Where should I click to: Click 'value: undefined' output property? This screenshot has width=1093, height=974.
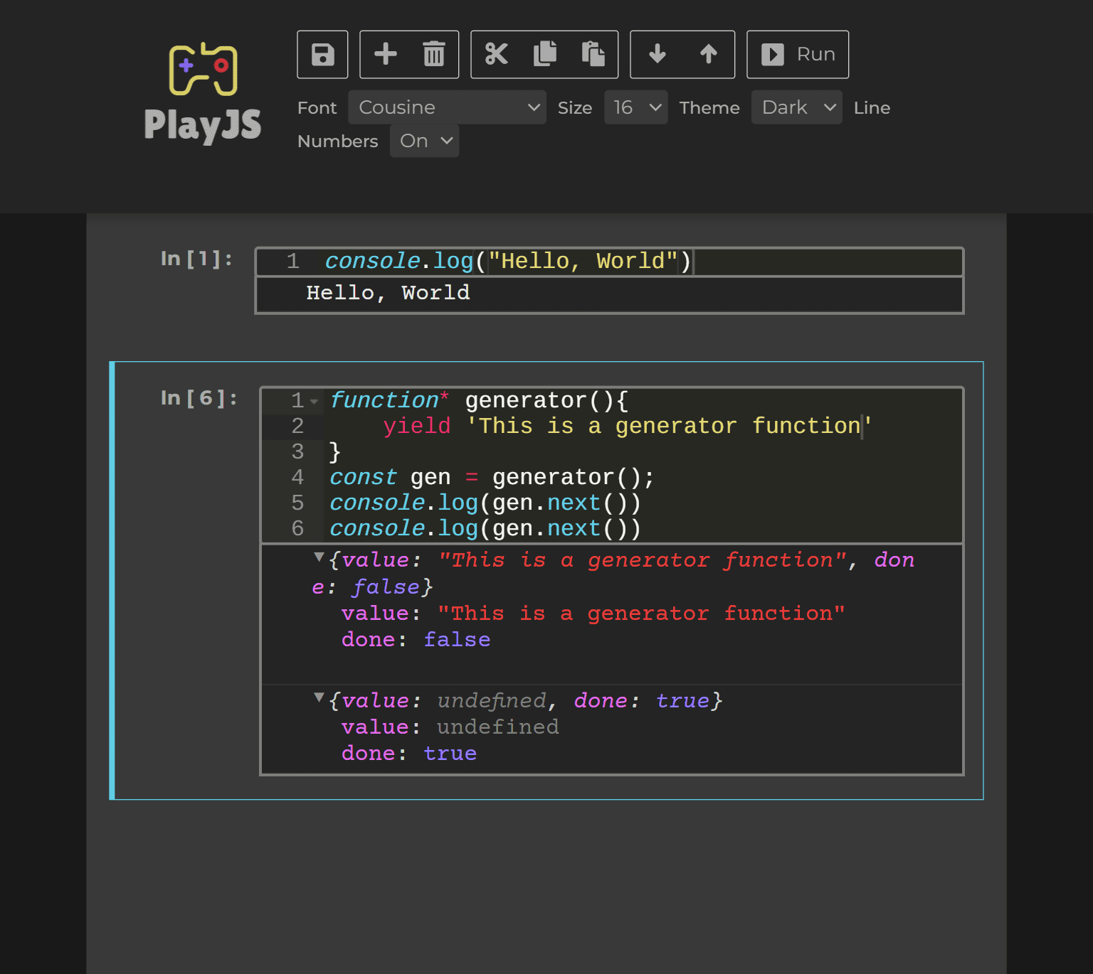450,727
